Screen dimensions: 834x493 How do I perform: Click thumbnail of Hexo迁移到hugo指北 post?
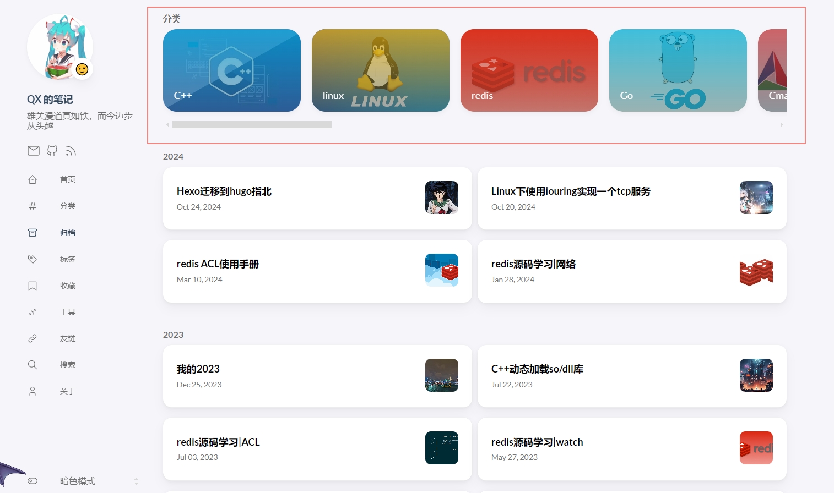(x=442, y=198)
